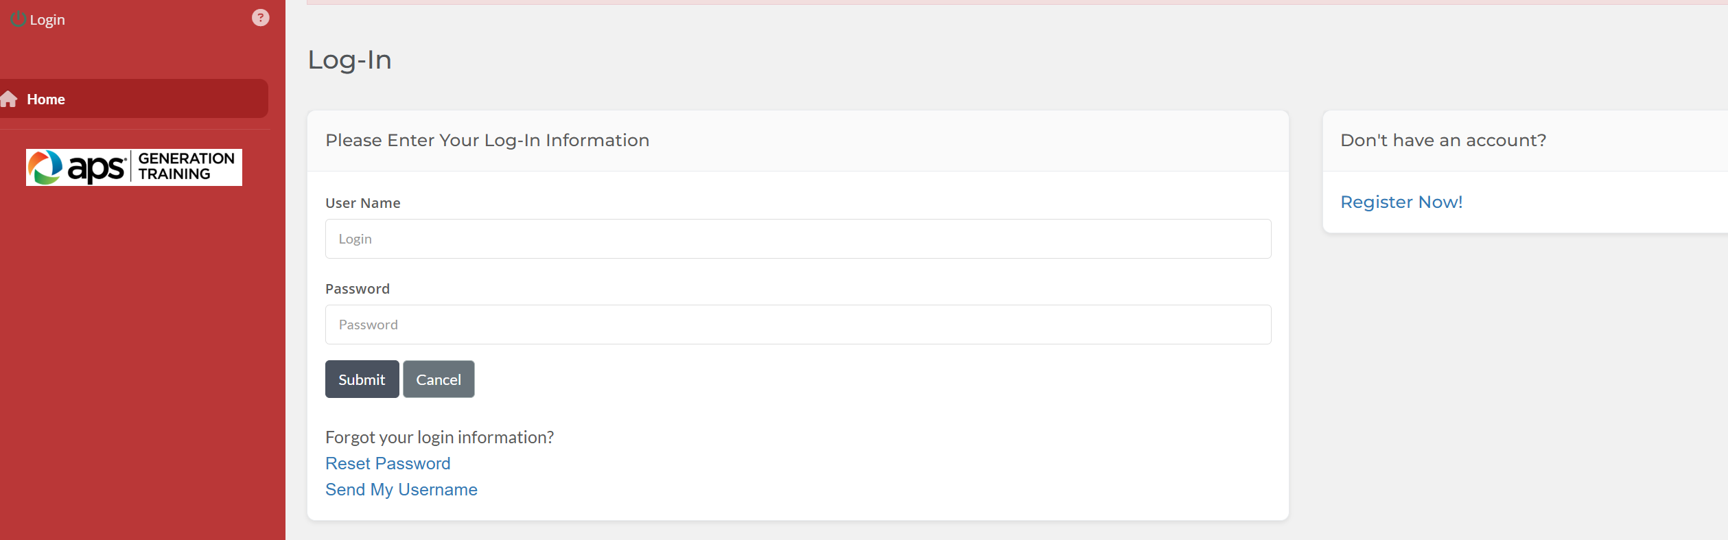Click the house icon in the sidebar

click(9, 99)
